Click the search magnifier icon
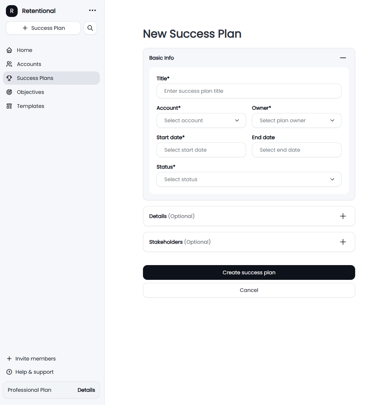The image size is (392, 405). click(90, 28)
